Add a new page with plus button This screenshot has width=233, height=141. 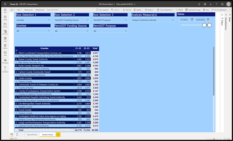point(58,134)
